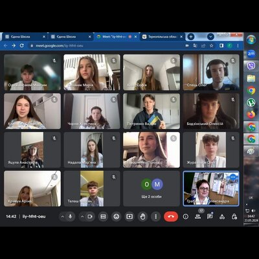Click the meet.google.com address bar
259x259 pixels.
(x=106, y=45)
